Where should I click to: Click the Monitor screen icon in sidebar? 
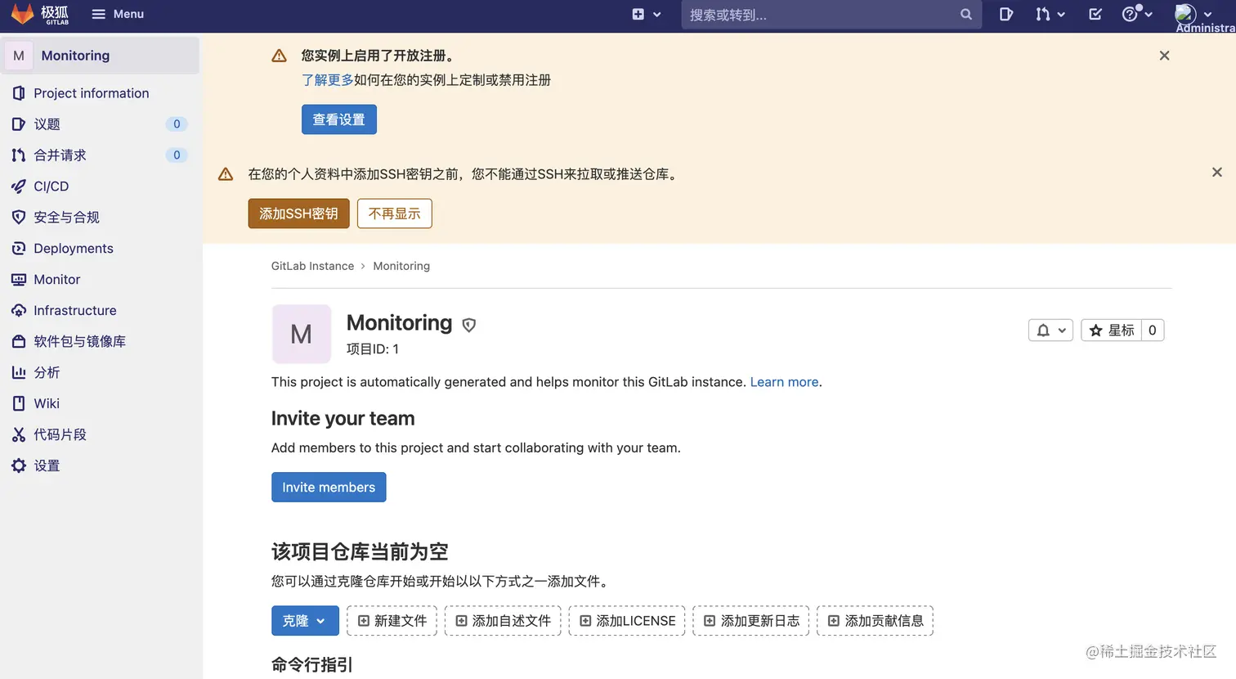[x=19, y=280]
